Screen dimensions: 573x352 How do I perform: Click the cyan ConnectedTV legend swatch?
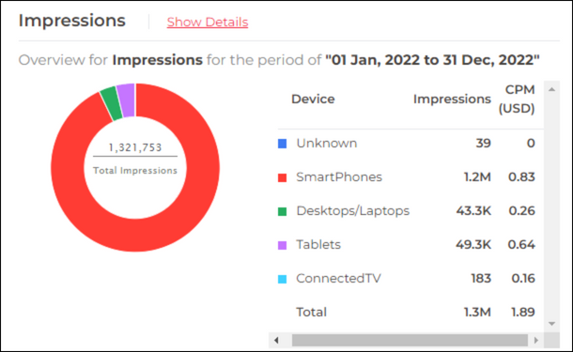click(283, 279)
